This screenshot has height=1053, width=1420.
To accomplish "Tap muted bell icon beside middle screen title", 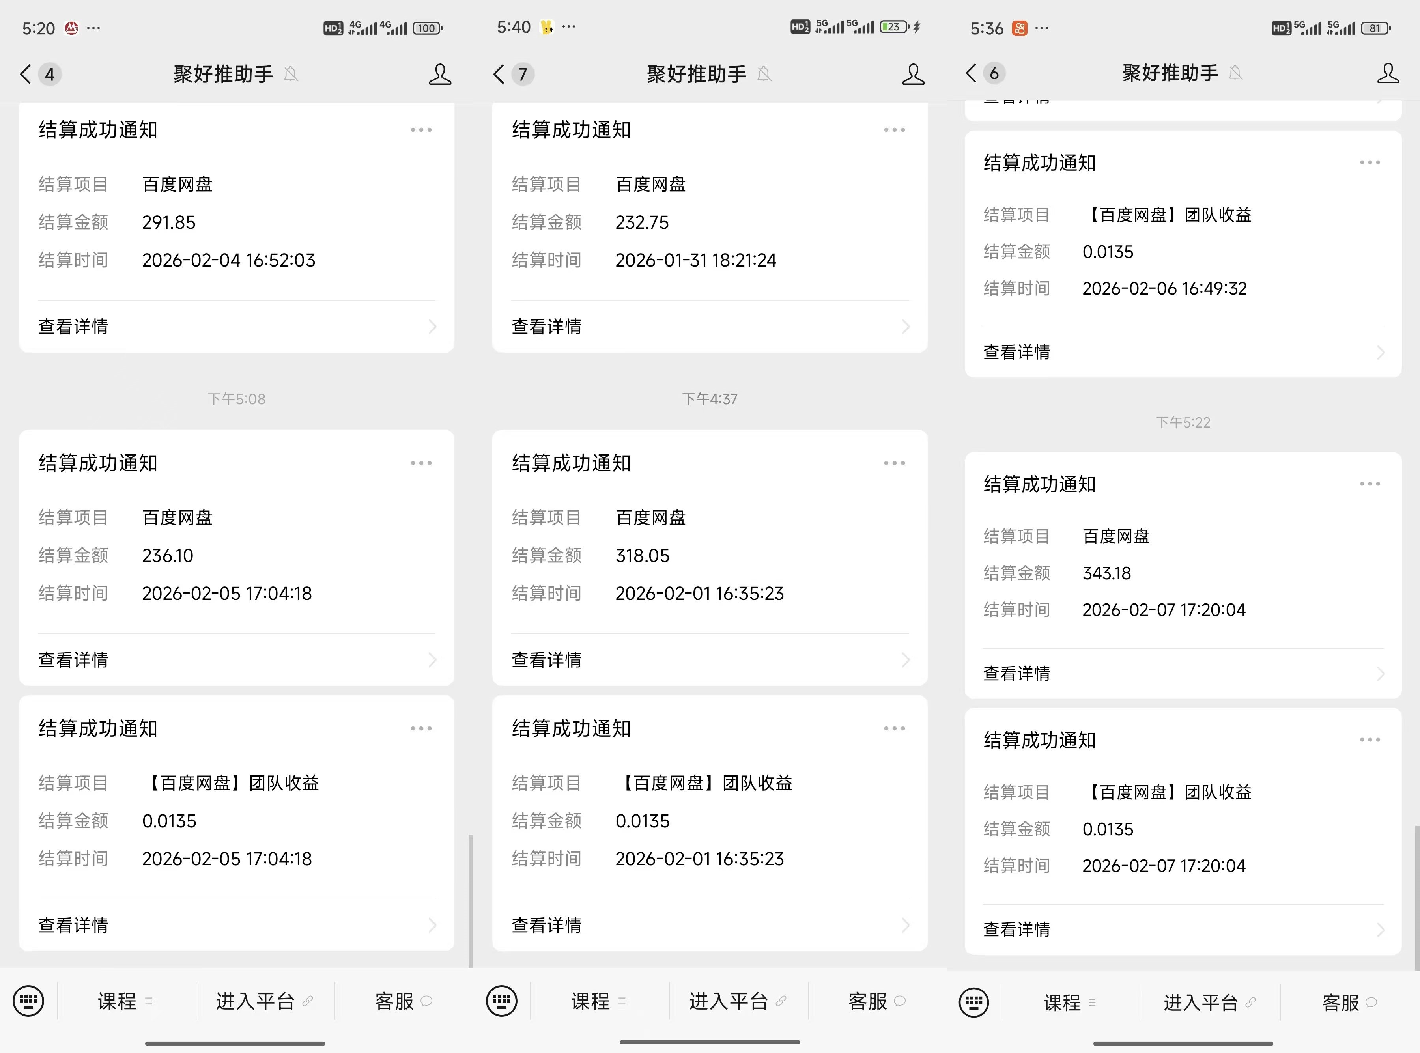I will coord(764,74).
